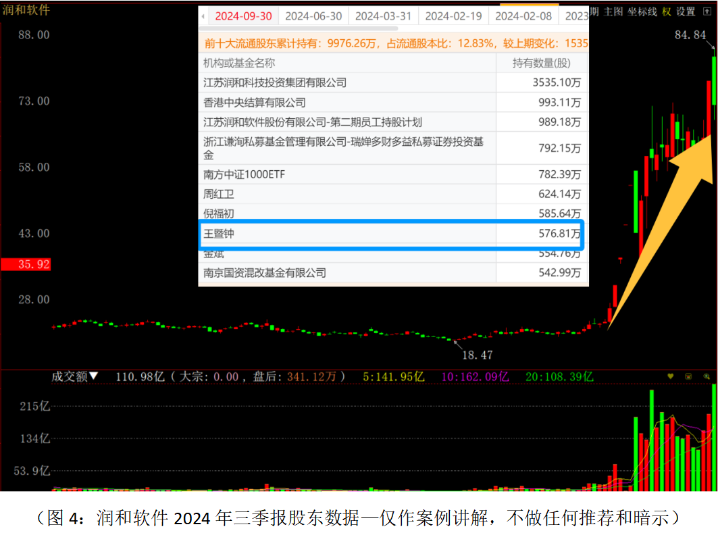Click the zoom magnifier icon in volume panel
Viewport: 718px width, 533px height.
707,376
